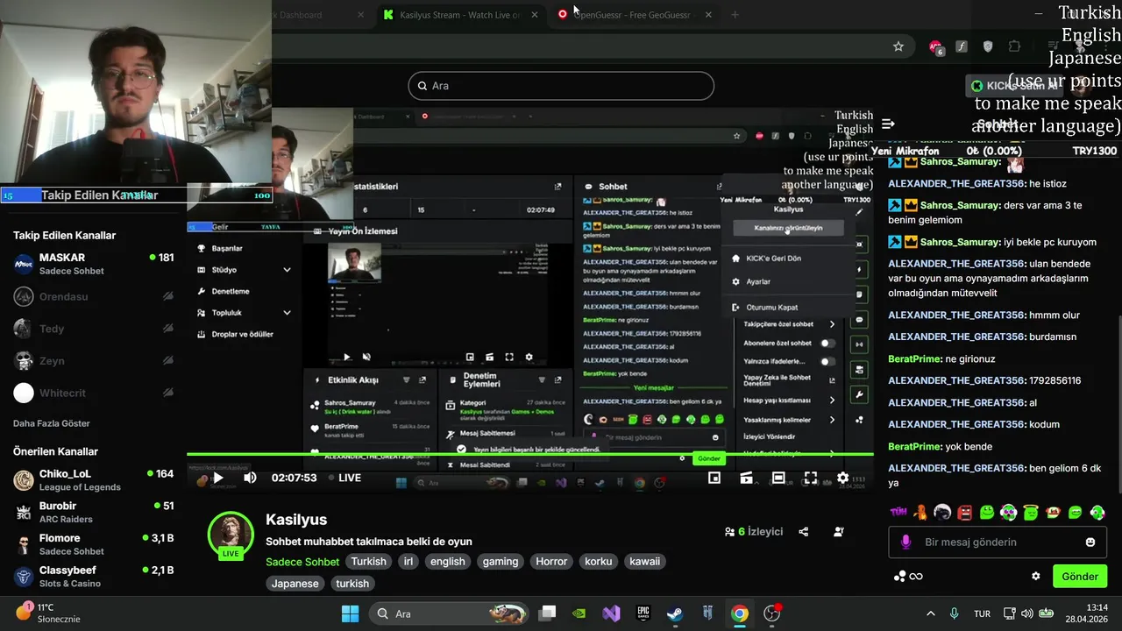
Task: Click the ALEXANDER_THE_GREAT356 name in 'burdamısn' message
Action: 955,337
